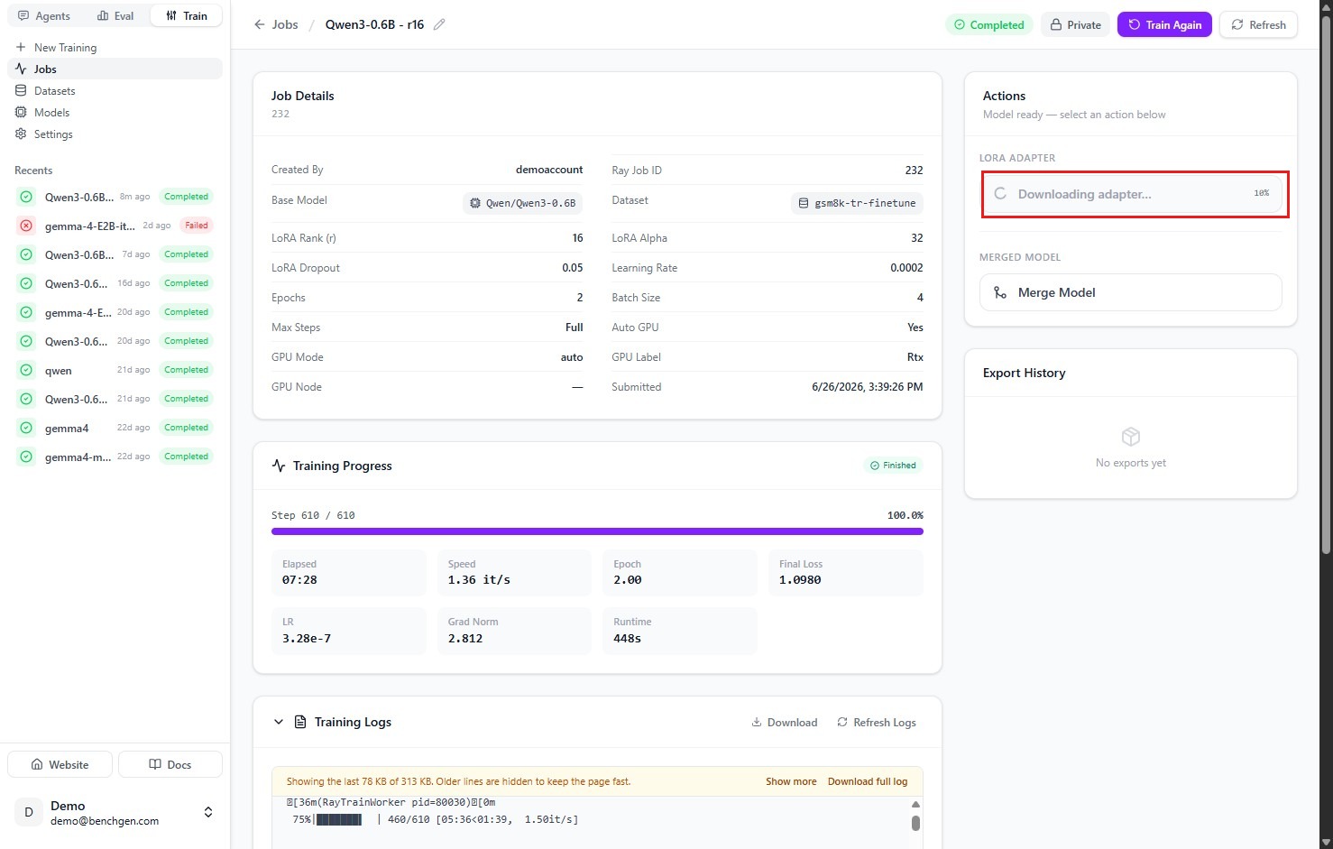Click the Refresh button in header

[1258, 24]
